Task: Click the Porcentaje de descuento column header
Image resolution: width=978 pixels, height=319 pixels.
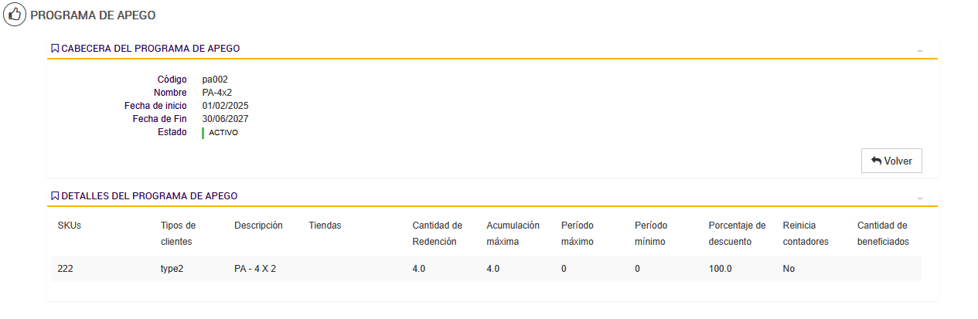Action: coord(737,233)
